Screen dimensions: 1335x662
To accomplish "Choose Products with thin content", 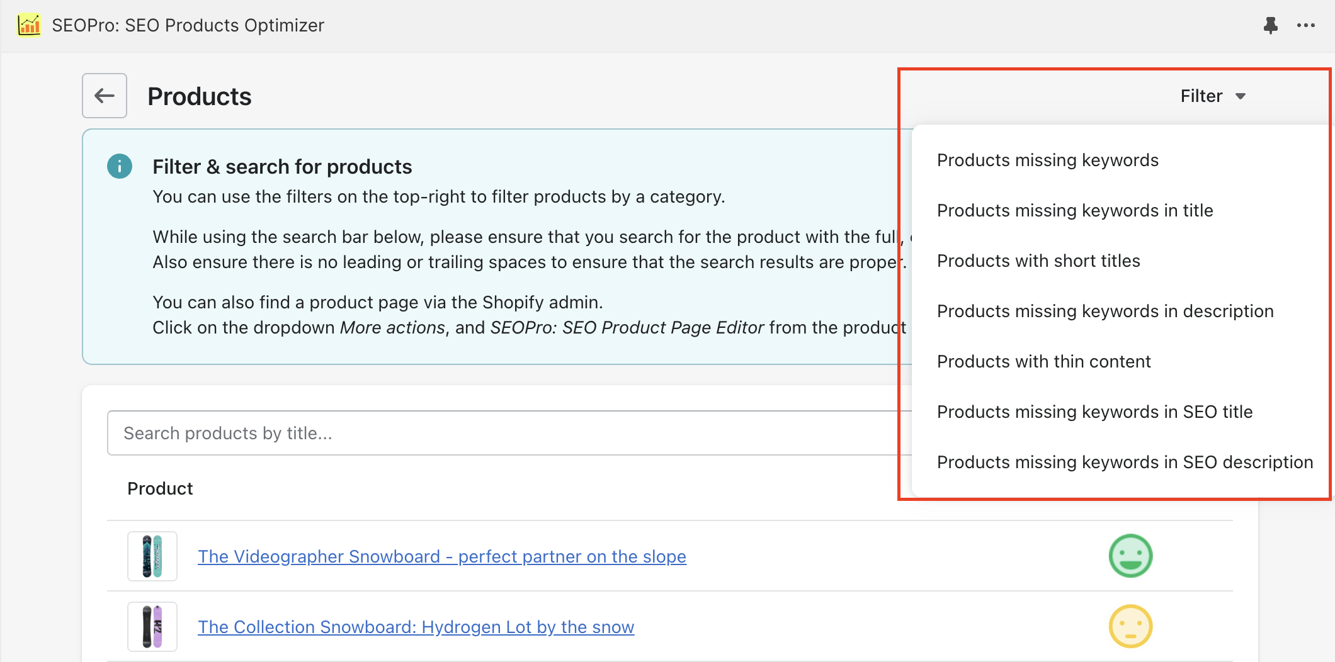I will click(x=1043, y=361).
